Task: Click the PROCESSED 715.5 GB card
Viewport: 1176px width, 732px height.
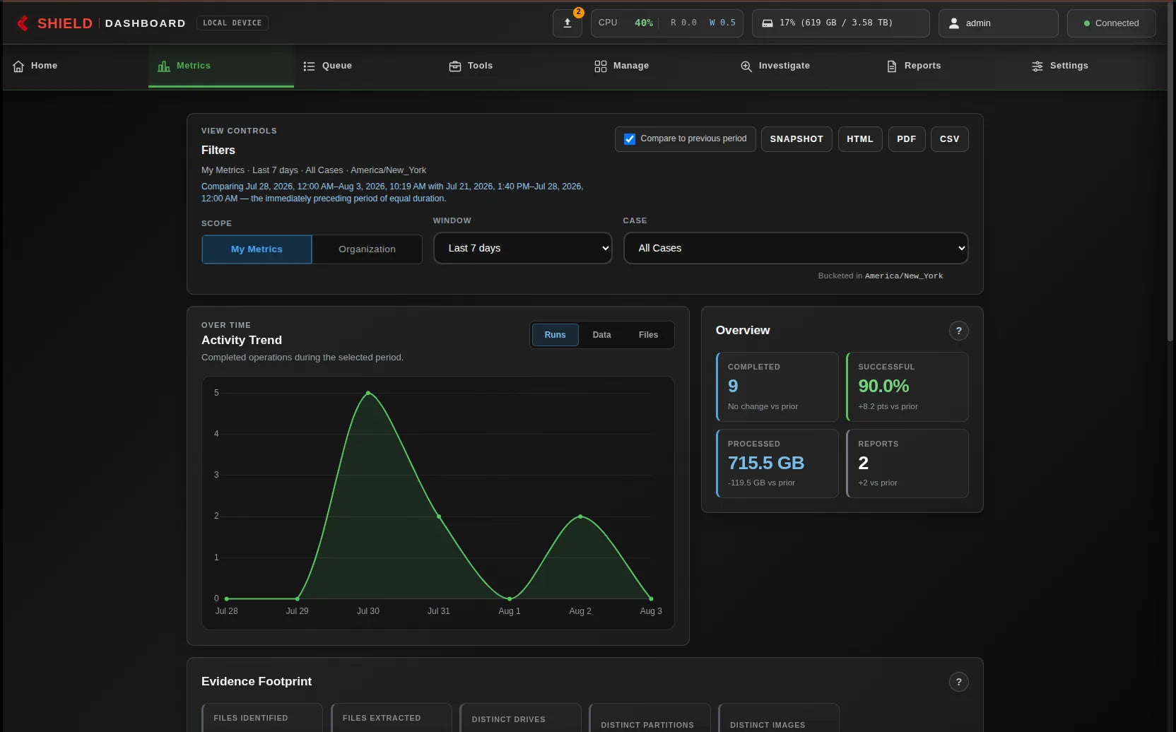Action: [777, 464]
